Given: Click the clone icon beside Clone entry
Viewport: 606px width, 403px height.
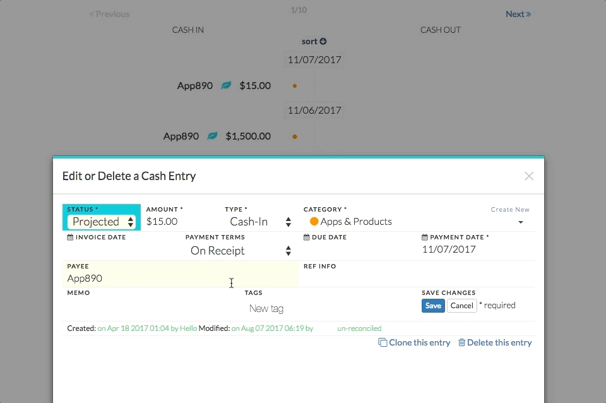Looking at the screenshot, I should point(383,342).
